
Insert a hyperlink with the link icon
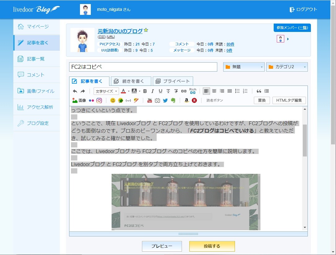(x=183, y=91)
